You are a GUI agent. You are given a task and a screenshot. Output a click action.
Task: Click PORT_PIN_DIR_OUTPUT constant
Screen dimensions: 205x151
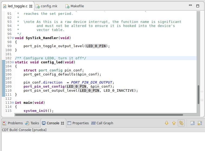pyautogui.click(x=92, y=83)
